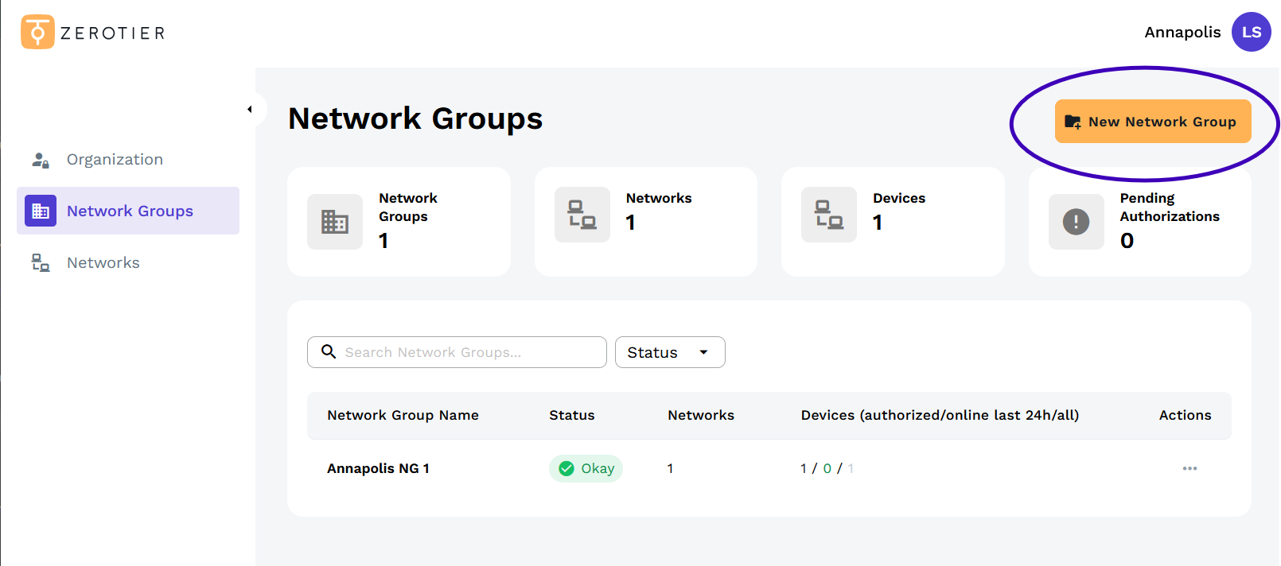Open the LS user avatar menu
The image size is (1281, 566).
1251,32
